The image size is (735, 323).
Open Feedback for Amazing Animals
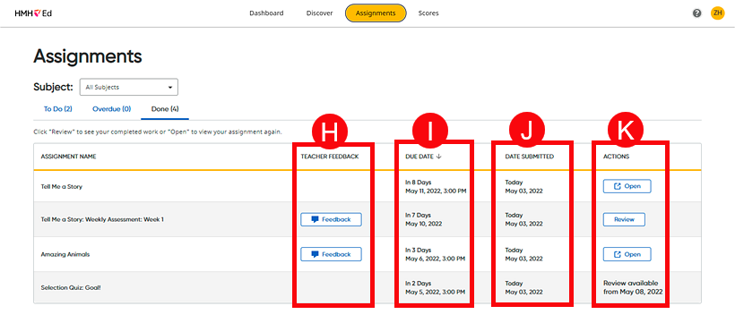[x=331, y=254]
